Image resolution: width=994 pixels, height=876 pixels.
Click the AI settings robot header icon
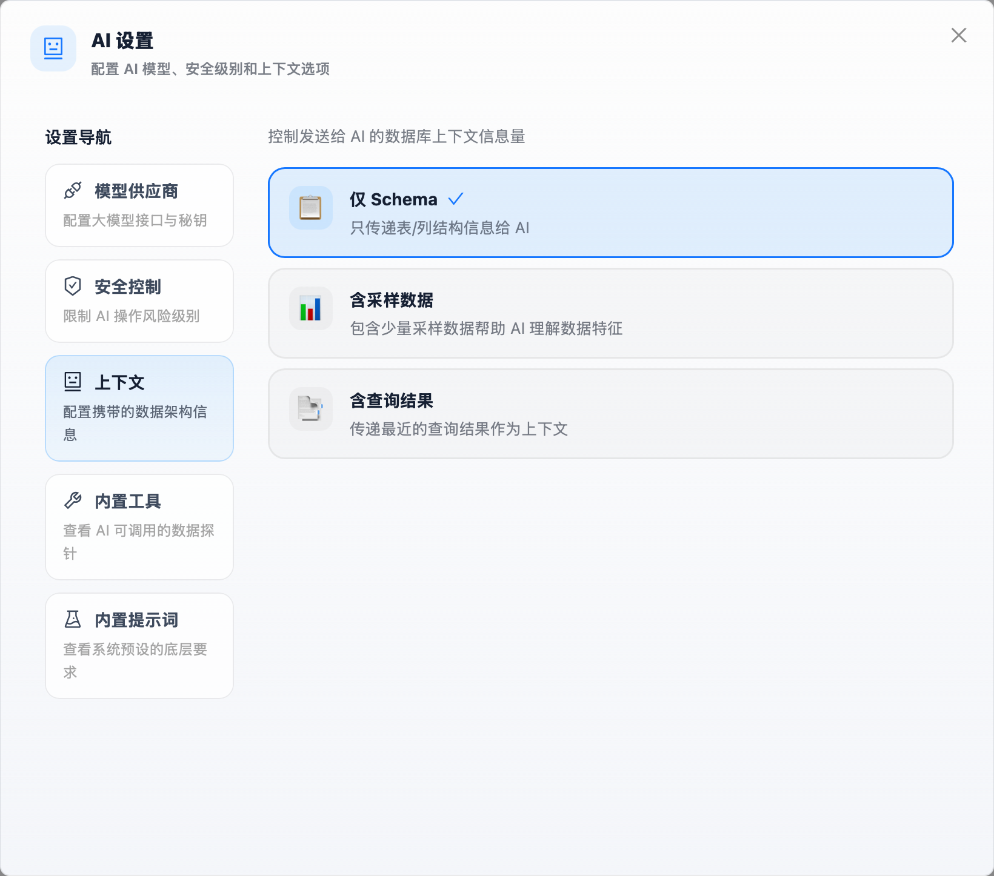(x=53, y=48)
